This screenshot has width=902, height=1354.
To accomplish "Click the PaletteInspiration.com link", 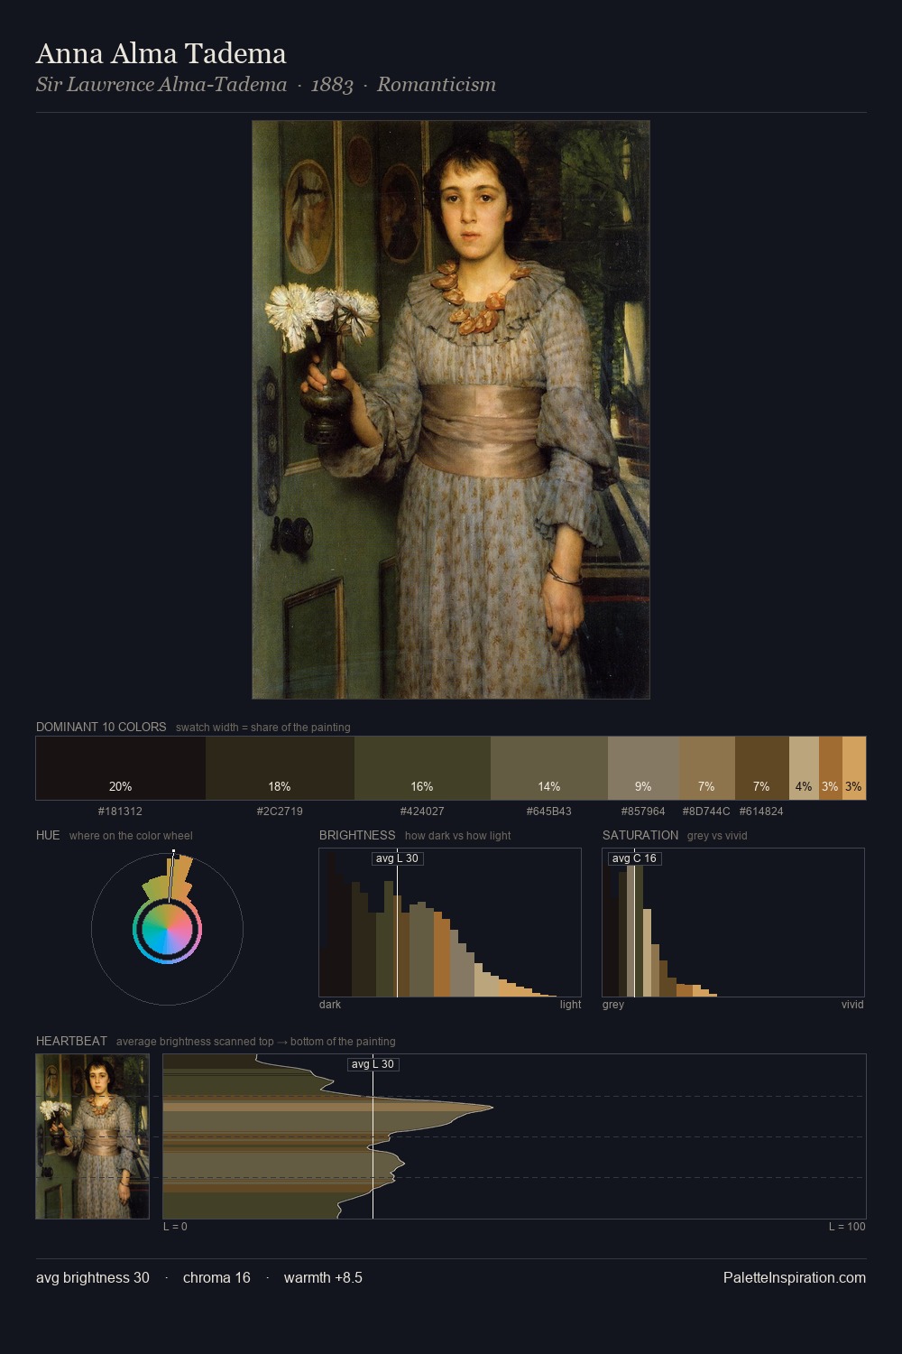I will tap(795, 1277).
